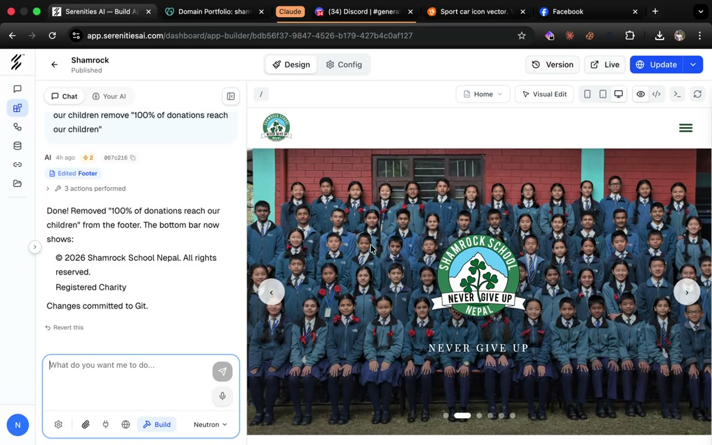The width and height of the screenshot is (712, 445).
Task: Switch to the Discord browser tab
Action: 364,11
